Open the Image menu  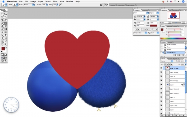click(x=33, y=2)
